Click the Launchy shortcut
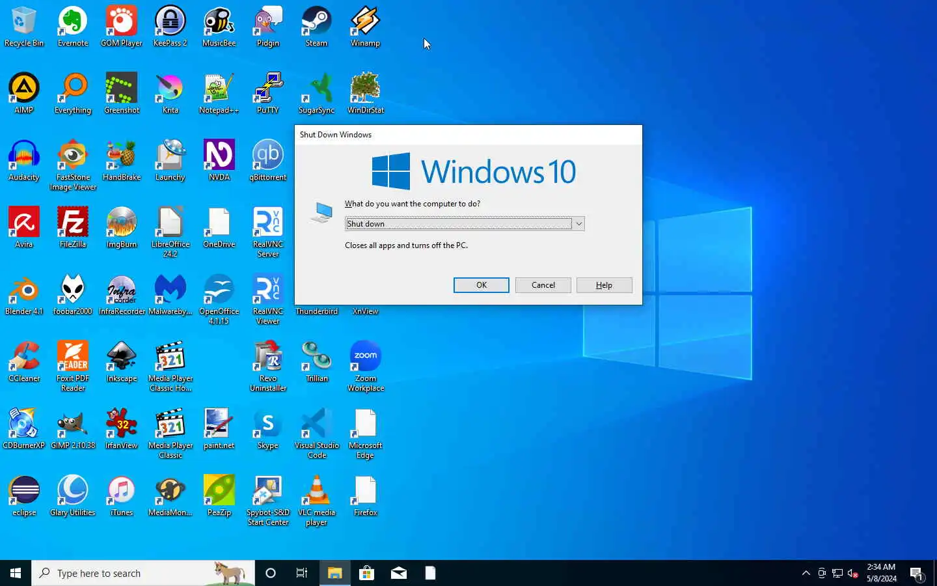 pos(170,161)
